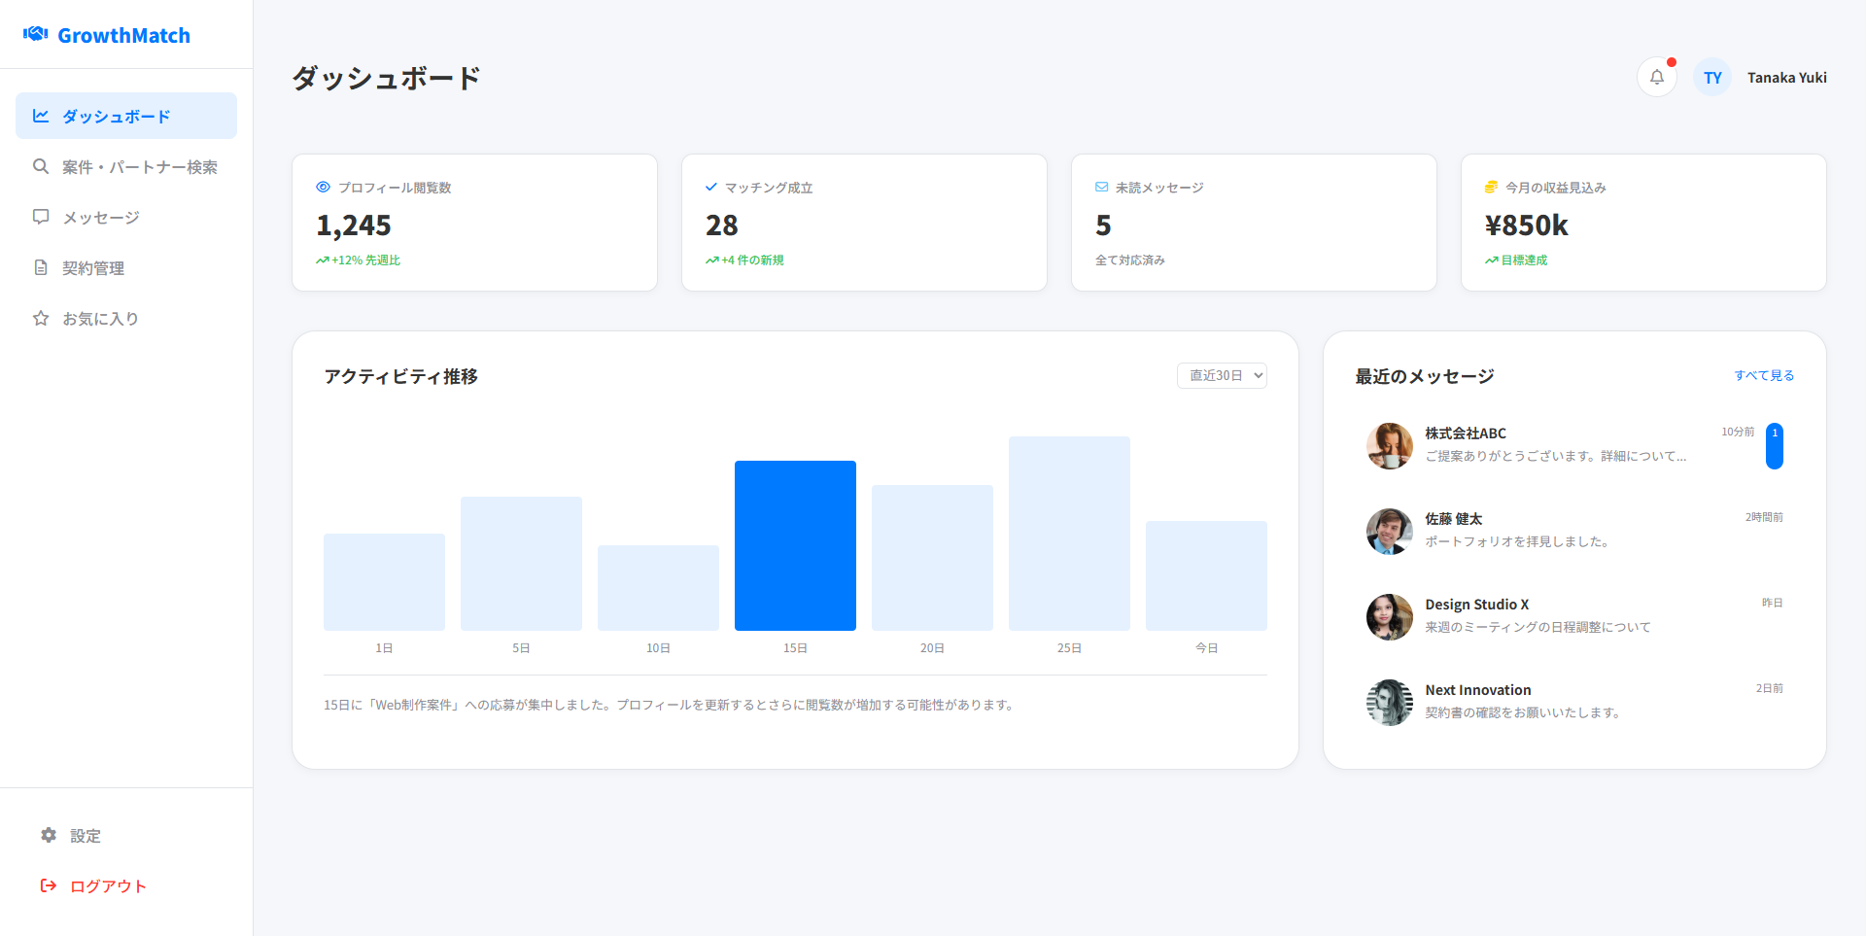This screenshot has height=936, width=1866.
Task: Open the 株式会社ABC message
Action: click(1555, 445)
